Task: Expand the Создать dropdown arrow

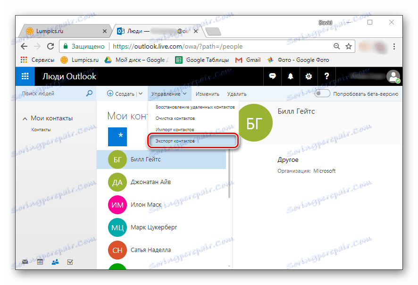Action: [x=141, y=93]
